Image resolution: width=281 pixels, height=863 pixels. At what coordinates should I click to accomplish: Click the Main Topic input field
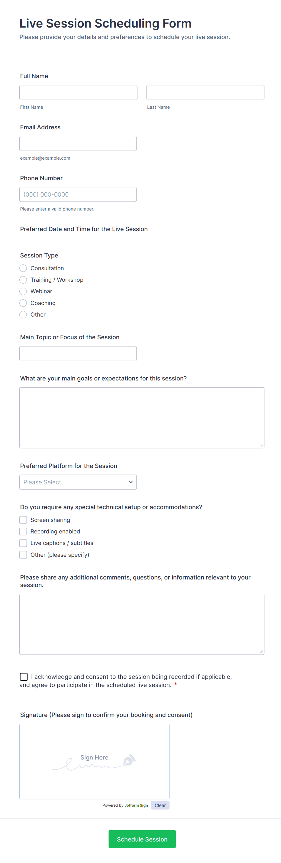pos(78,353)
